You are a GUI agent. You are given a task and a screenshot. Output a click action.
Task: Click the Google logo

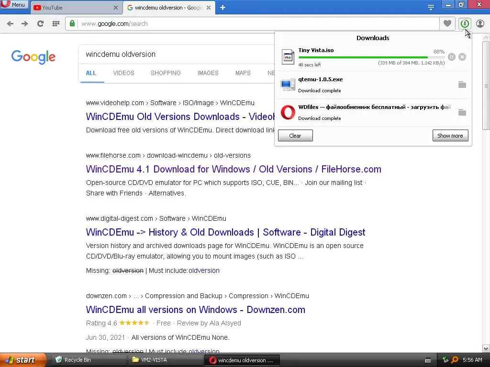click(33, 57)
